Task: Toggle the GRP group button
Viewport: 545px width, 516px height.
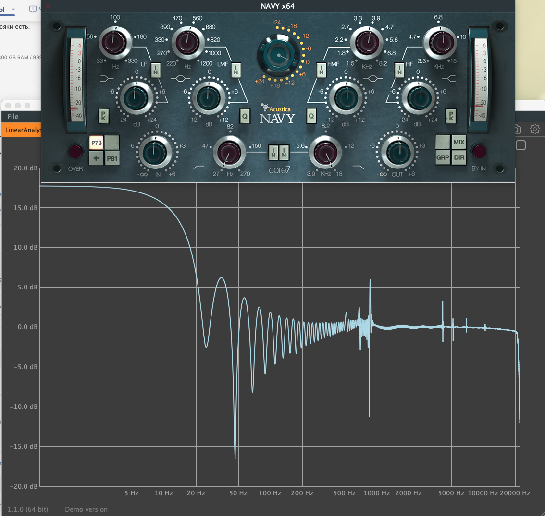Action: (443, 157)
